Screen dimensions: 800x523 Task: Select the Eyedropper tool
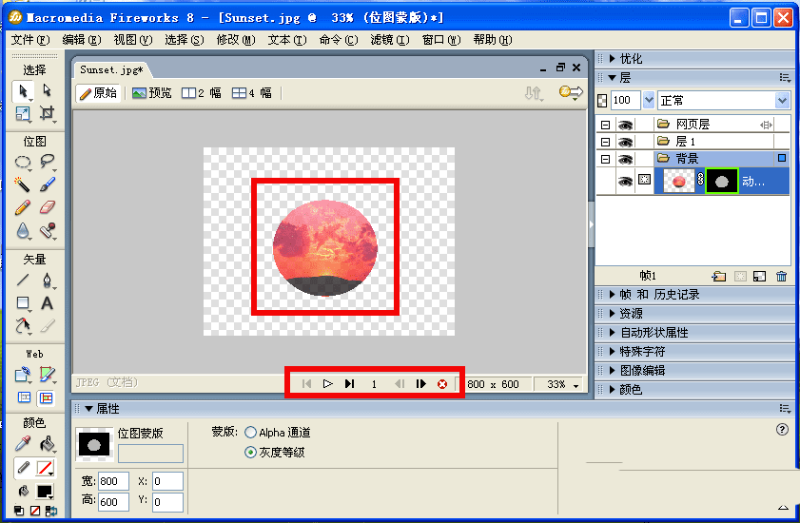(22, 444)
